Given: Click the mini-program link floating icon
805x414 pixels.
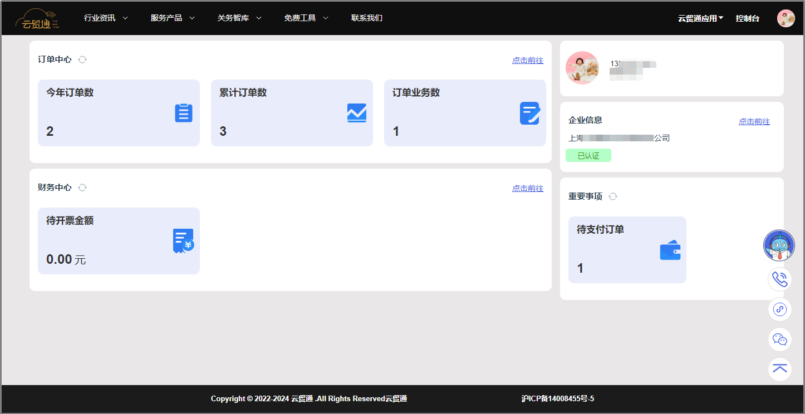Looking at the screenshot, I should (x=780, y=309).
